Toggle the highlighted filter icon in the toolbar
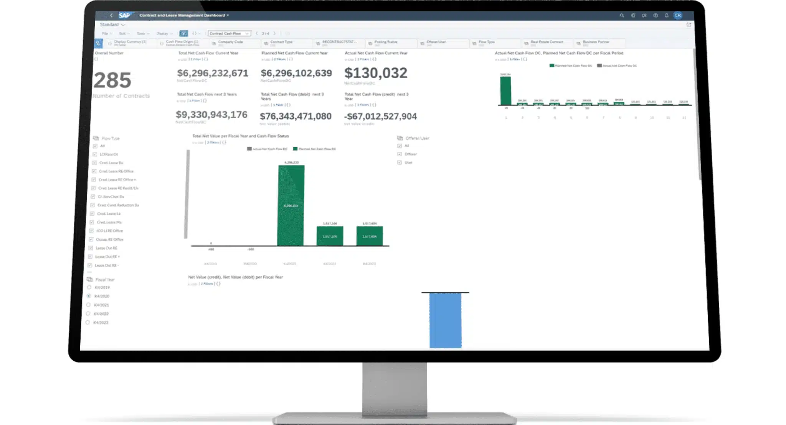 click(183, 33)
